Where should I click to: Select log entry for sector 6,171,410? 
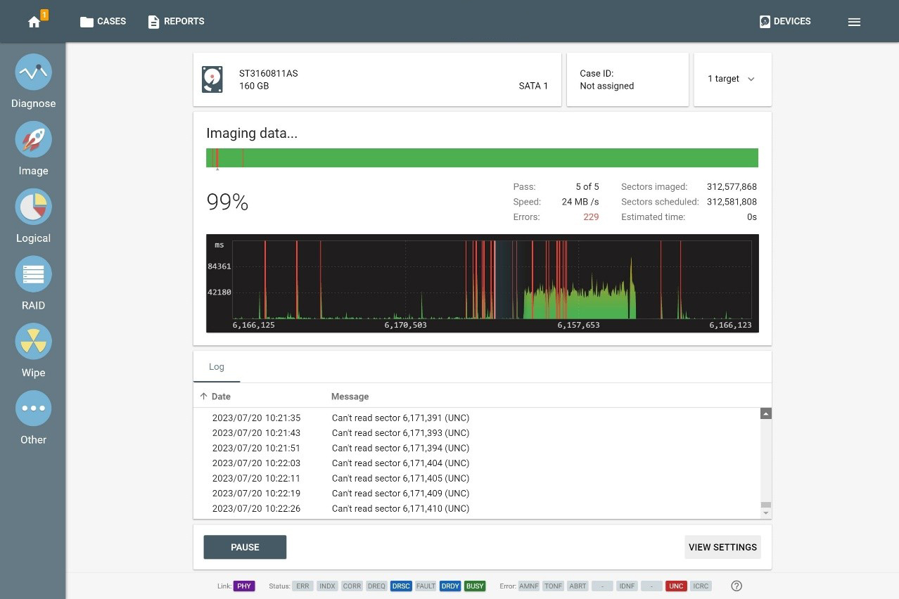pyautogui.click(x=477, y=508)
